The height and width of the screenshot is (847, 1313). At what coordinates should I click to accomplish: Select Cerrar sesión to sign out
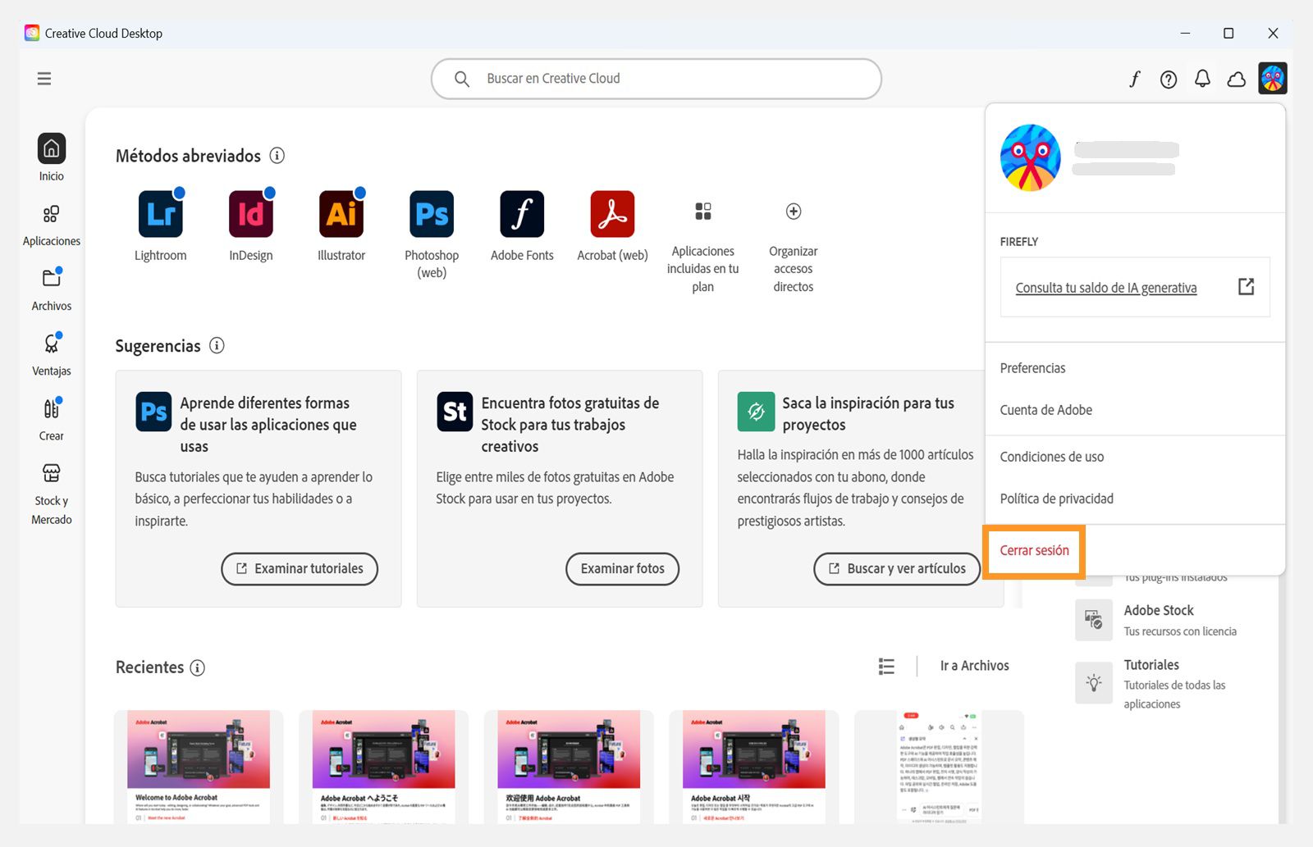pyautogui.click(x=1034, y=550)
